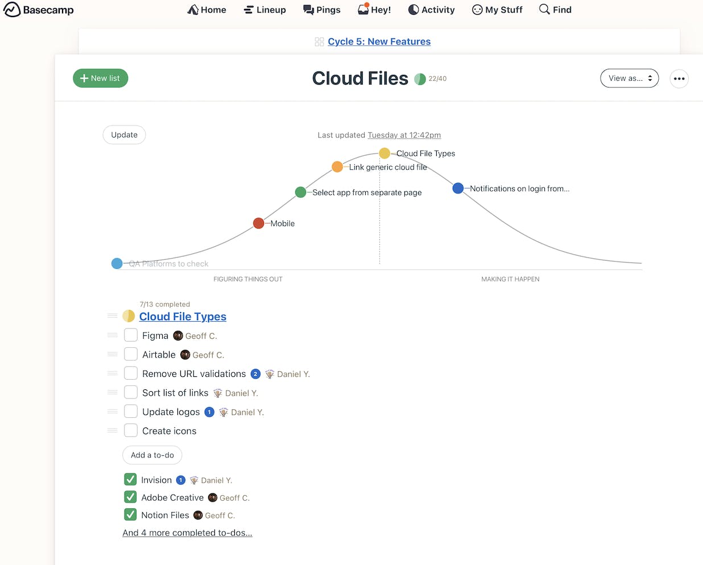The image size is (703, 565).
Task: Mark the Create icons to-do complete
Action: (130, 430)
